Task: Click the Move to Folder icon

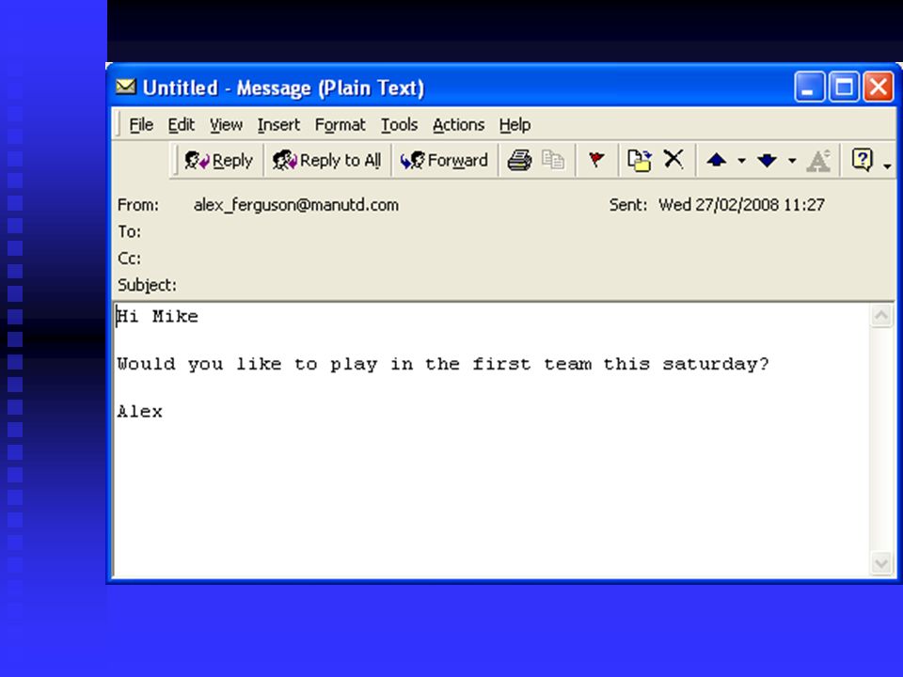Action: click(x=639, y=160)
